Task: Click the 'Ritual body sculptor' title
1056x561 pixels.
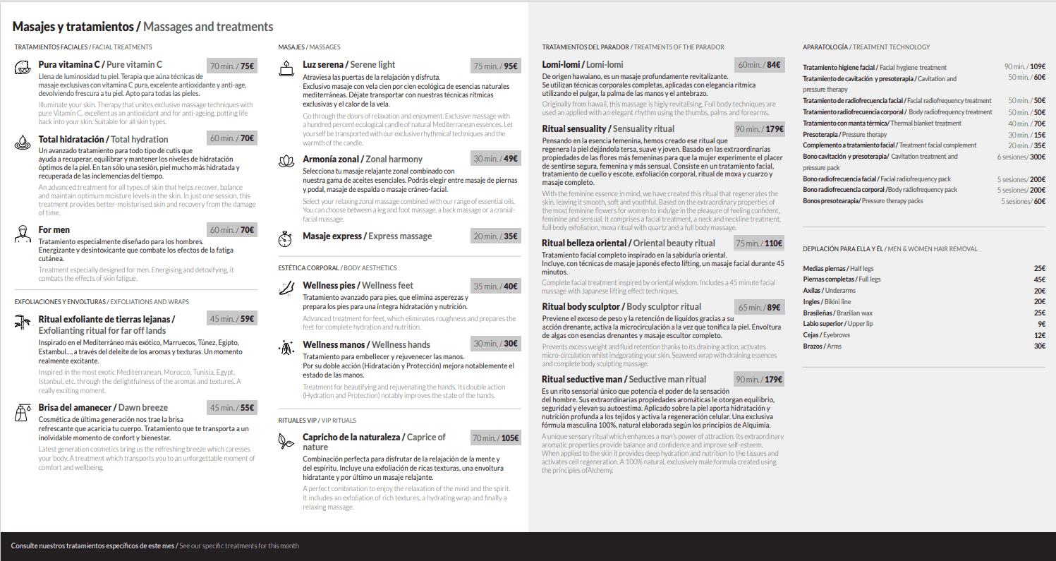Action: click(621, 307)
